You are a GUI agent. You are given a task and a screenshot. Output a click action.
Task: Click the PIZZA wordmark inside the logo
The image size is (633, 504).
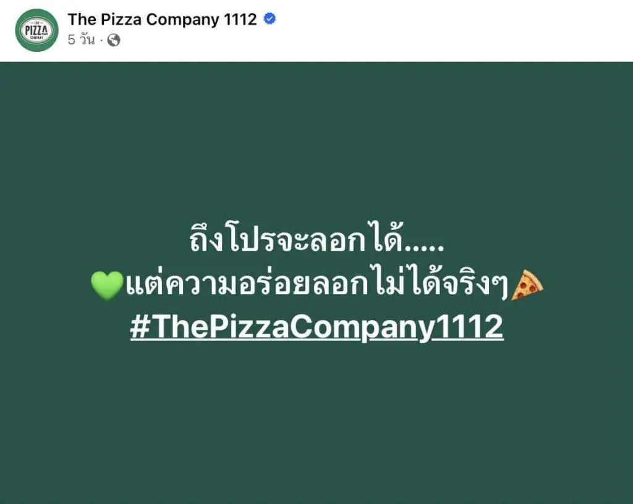pyautogui.click(x=36, y=30)
